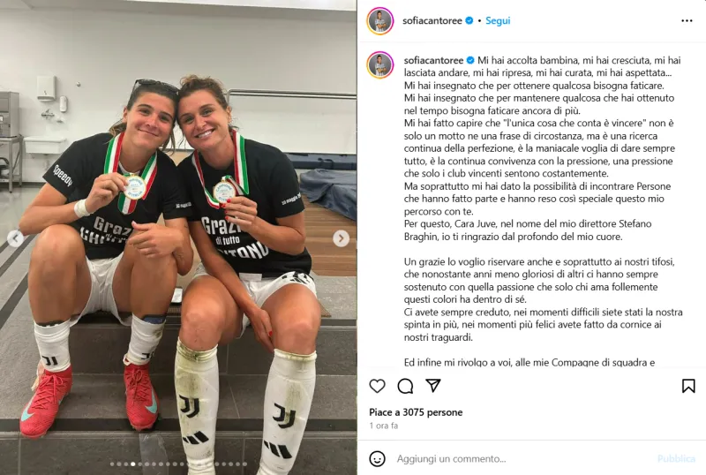Open comments via speech bubble icon
Image resolution: width=706 pixels, height=475 pixels.
tap(405, 386)
